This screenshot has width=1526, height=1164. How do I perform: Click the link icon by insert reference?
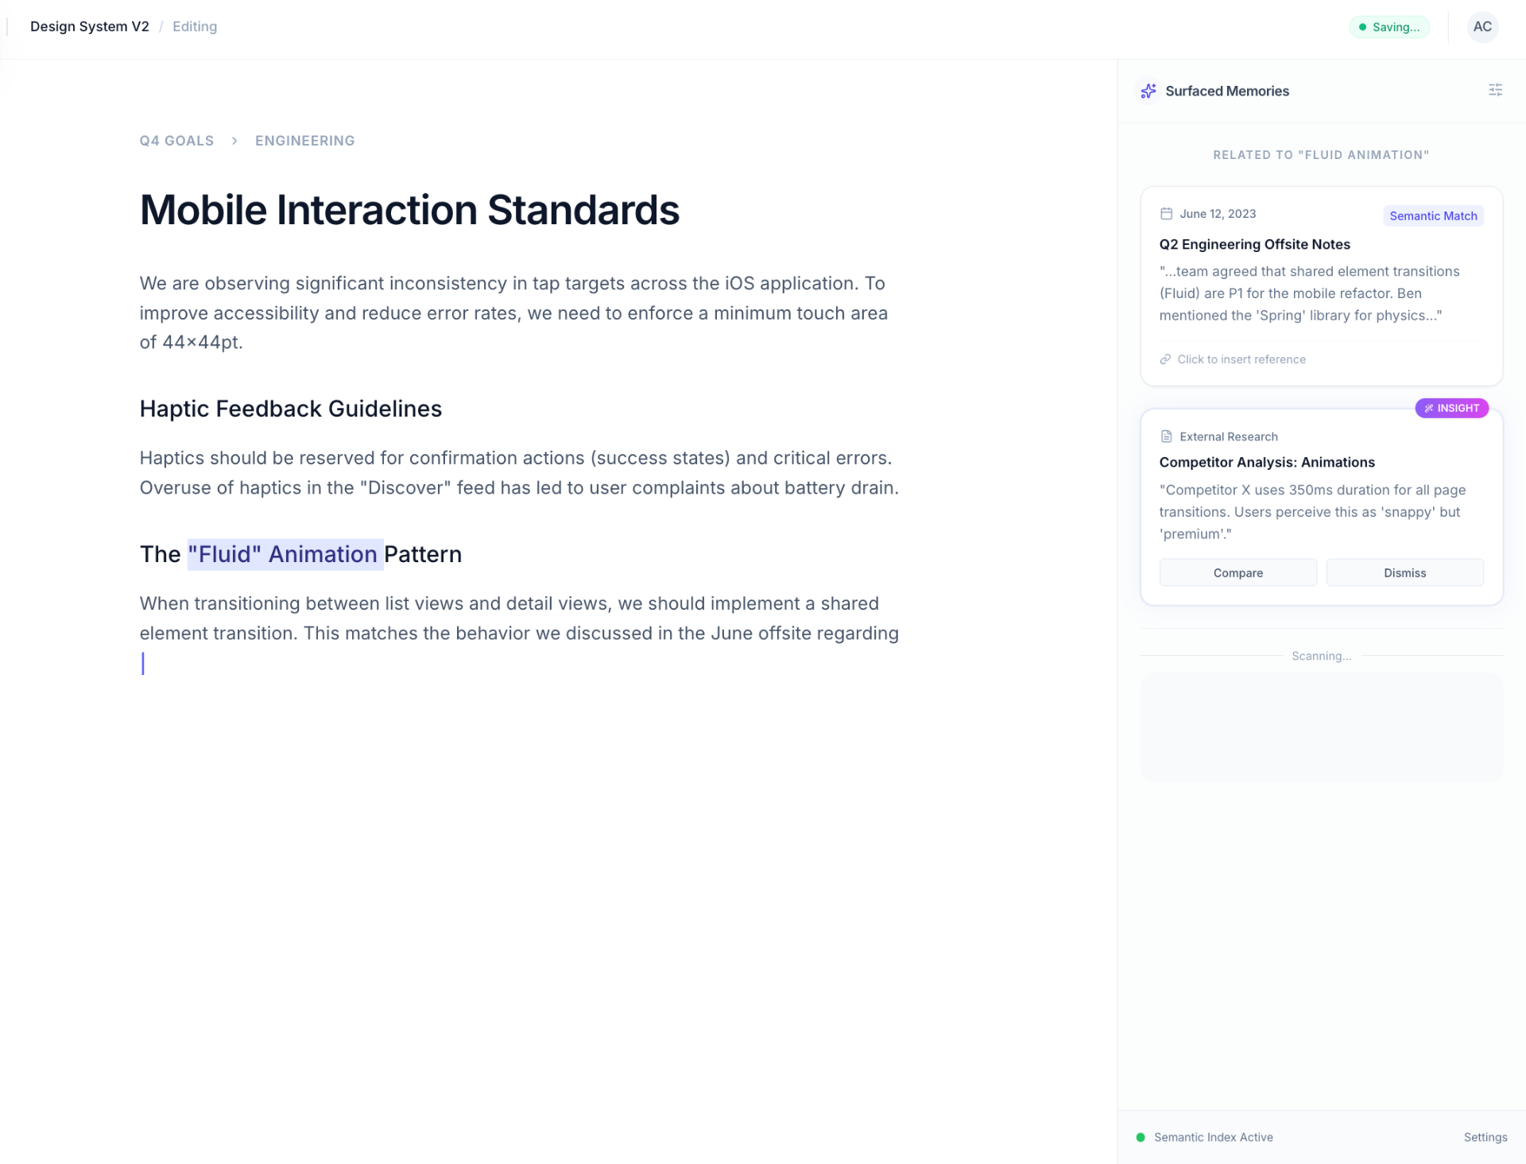tap(1165, 359)
